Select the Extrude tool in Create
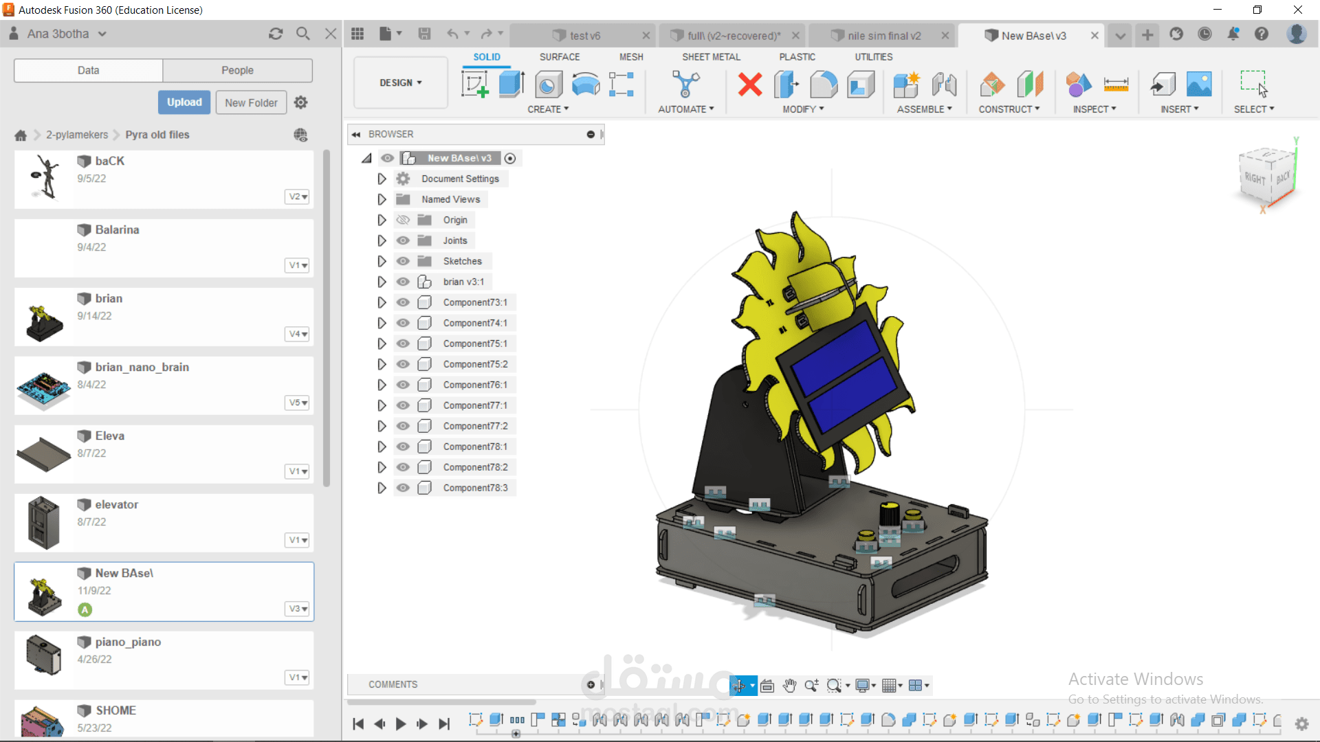This screenshot has height=742, width=1320. pos(511,85)
